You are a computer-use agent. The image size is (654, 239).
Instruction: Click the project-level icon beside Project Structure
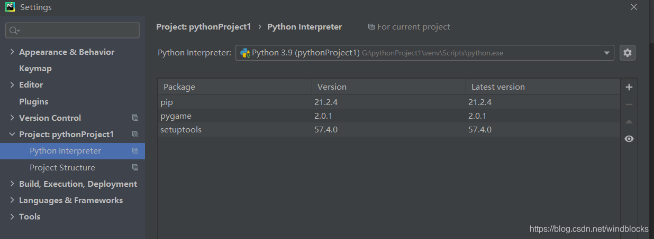135,168
